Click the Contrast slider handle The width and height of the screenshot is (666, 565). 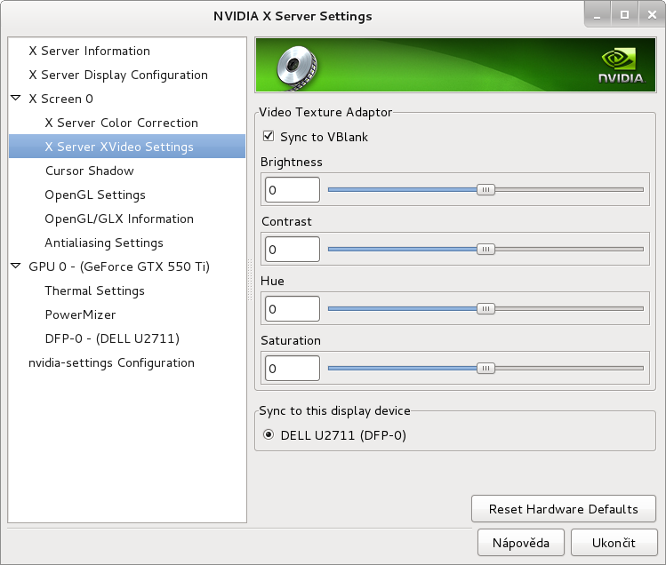tap(485, 249)
